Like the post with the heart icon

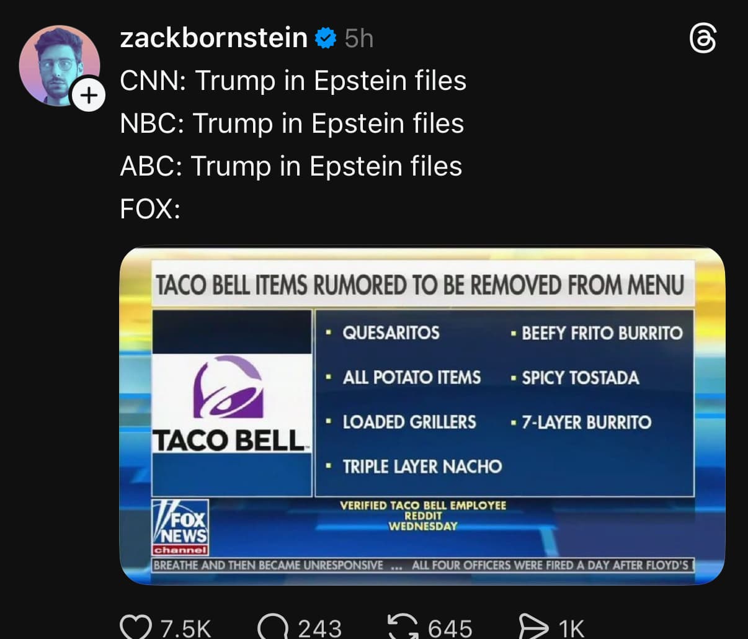click(x=135, y=627)
